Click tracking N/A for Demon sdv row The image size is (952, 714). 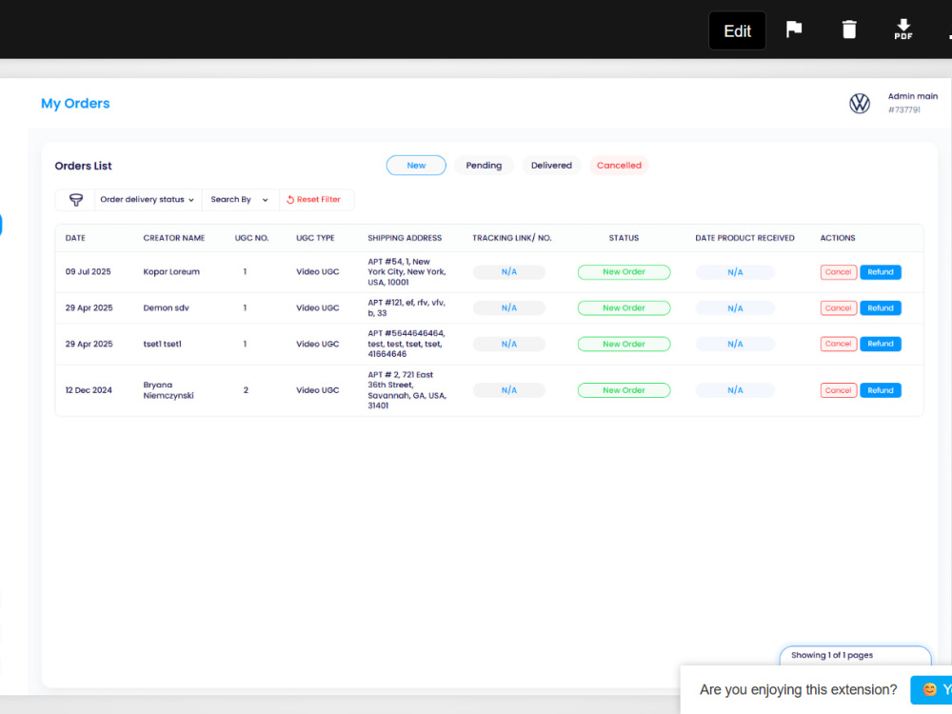508,307
